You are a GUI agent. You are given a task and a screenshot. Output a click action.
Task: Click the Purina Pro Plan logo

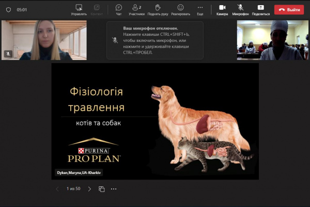tap(94, 150)
